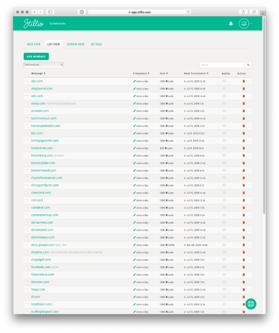Click Safari share icon

tap(243, 12)
